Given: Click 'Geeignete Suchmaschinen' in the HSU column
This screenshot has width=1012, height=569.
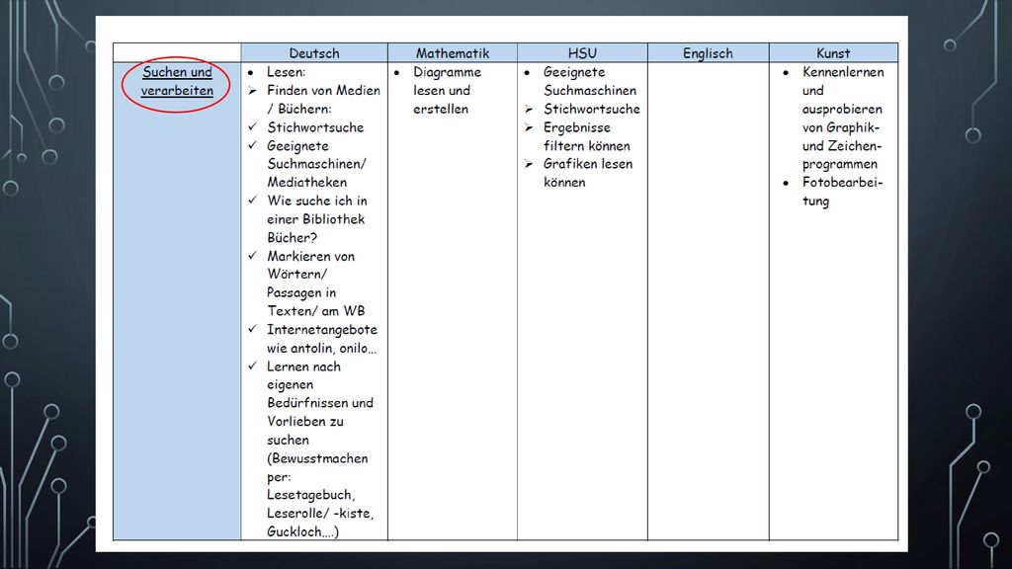Looking at the screenshot, I should 590,81.
